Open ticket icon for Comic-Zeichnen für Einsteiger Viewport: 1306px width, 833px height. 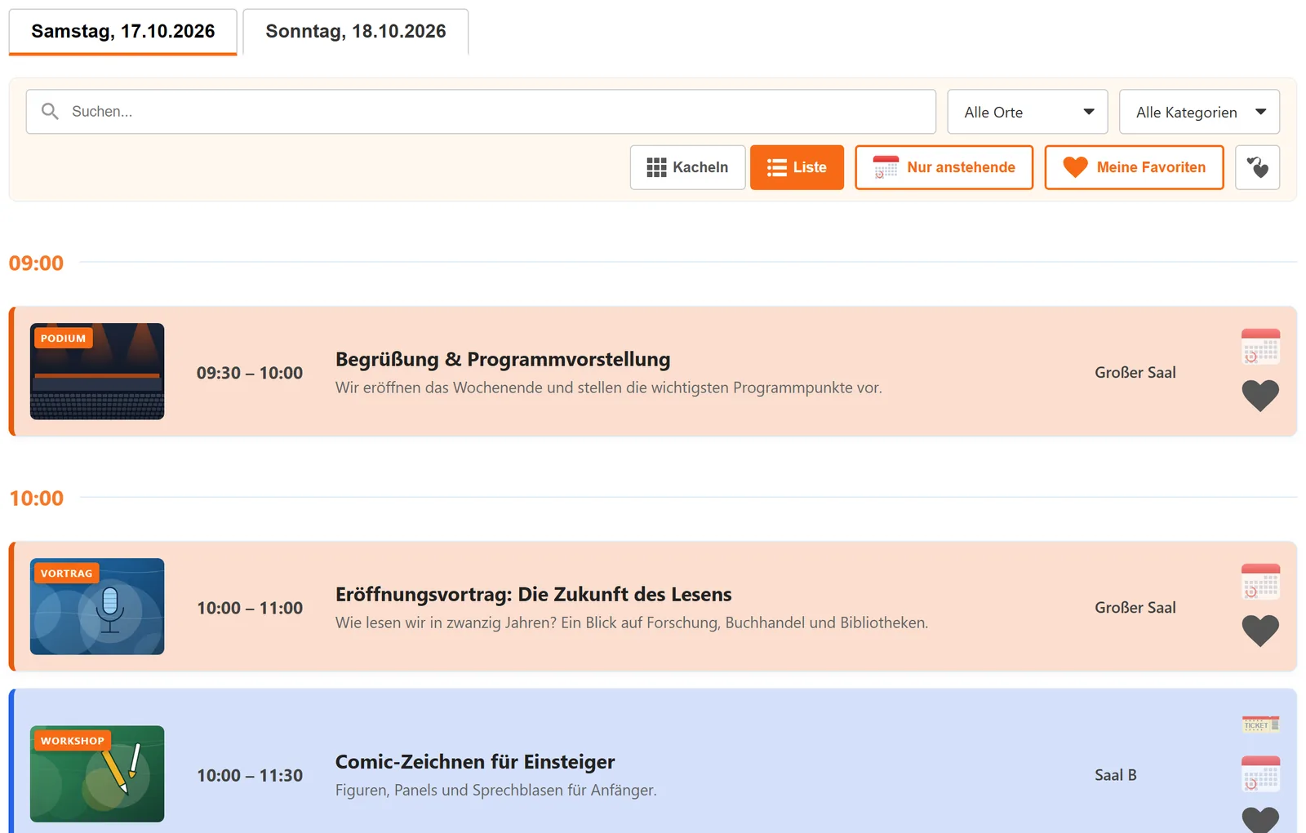1260,724
